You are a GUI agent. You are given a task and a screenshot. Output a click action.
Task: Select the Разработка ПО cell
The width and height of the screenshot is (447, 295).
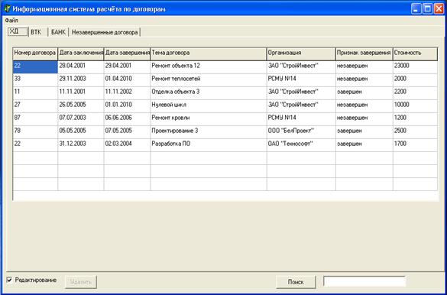point(209,144)
